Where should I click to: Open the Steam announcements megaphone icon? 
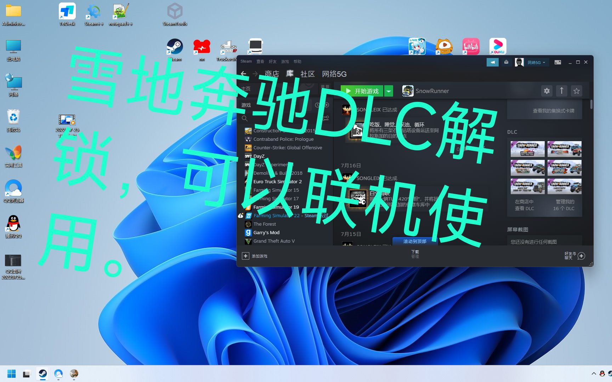[493, 62]
